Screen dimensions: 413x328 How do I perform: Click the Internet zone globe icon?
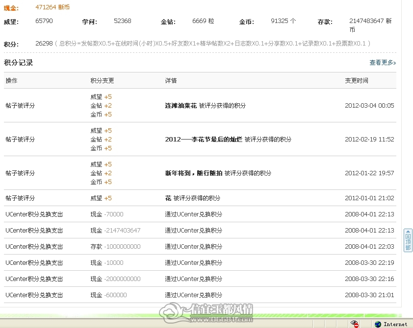(x=378, y=324)
